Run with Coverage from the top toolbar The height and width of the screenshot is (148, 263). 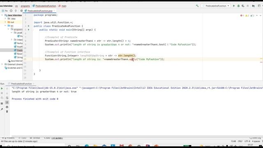243,6
